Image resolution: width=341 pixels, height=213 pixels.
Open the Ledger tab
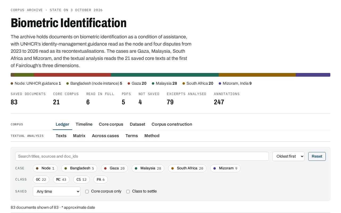(62, 124)
